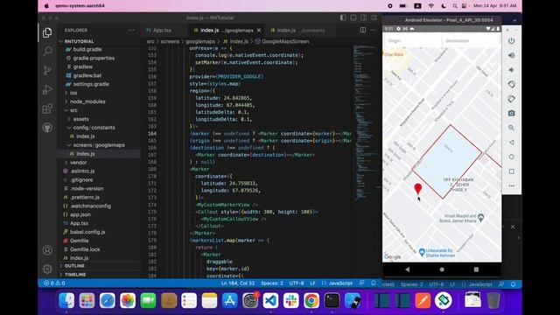
Task: Click the emulator zoom magnifier icon
Action: 511,128
